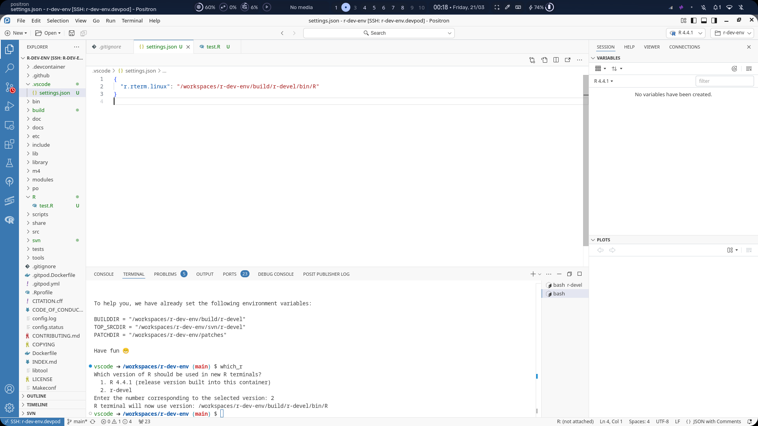The height and width of the screenshot is (426, 758).
Task: Open the variables sorting dropdown
Action: [x=617, y=69]
